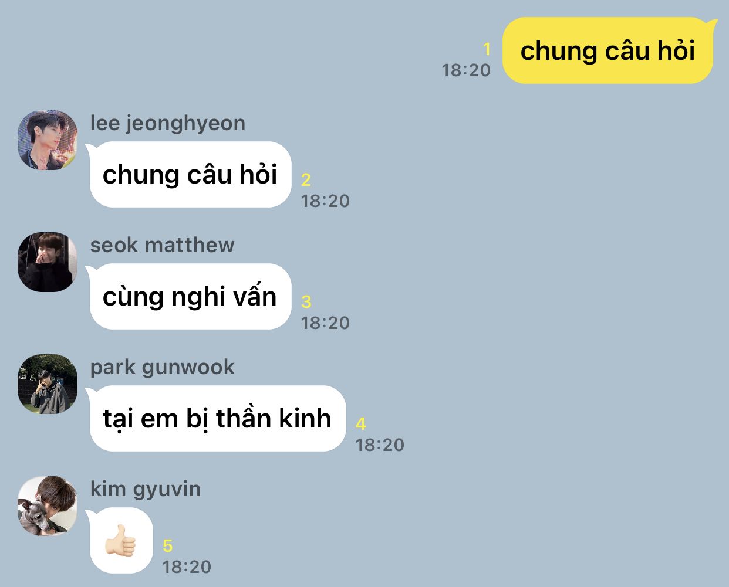This screenshot has width=729, height=587.
Task: Click the name label seok matthew
Action: click(162, 245)
